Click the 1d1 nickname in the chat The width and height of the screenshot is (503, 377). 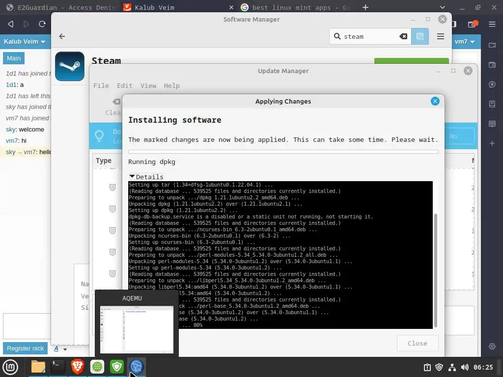tap(11, 84)
